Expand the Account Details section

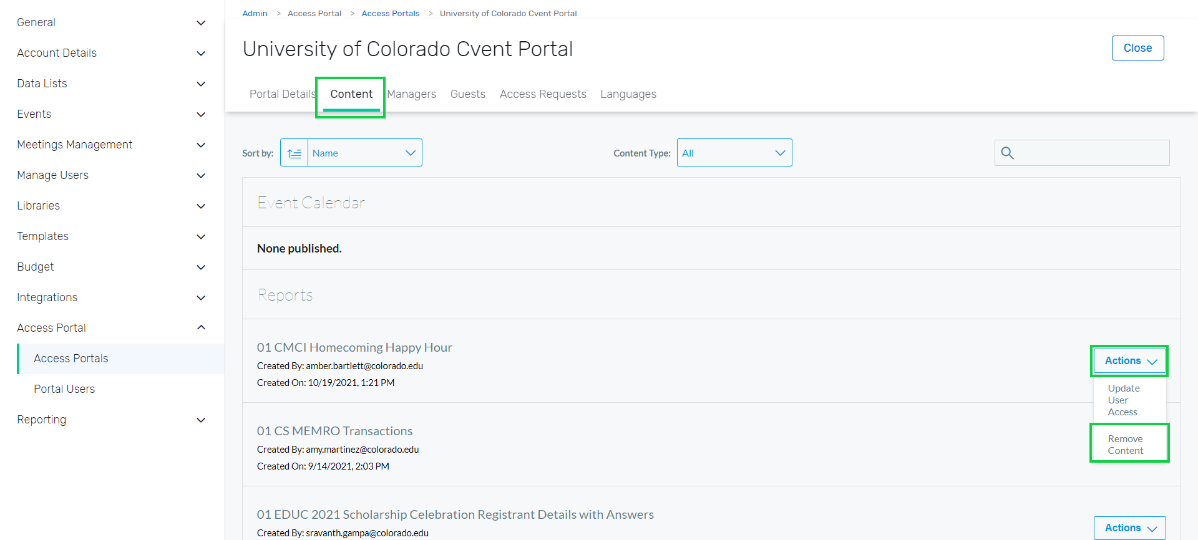(x=112, y=53)
